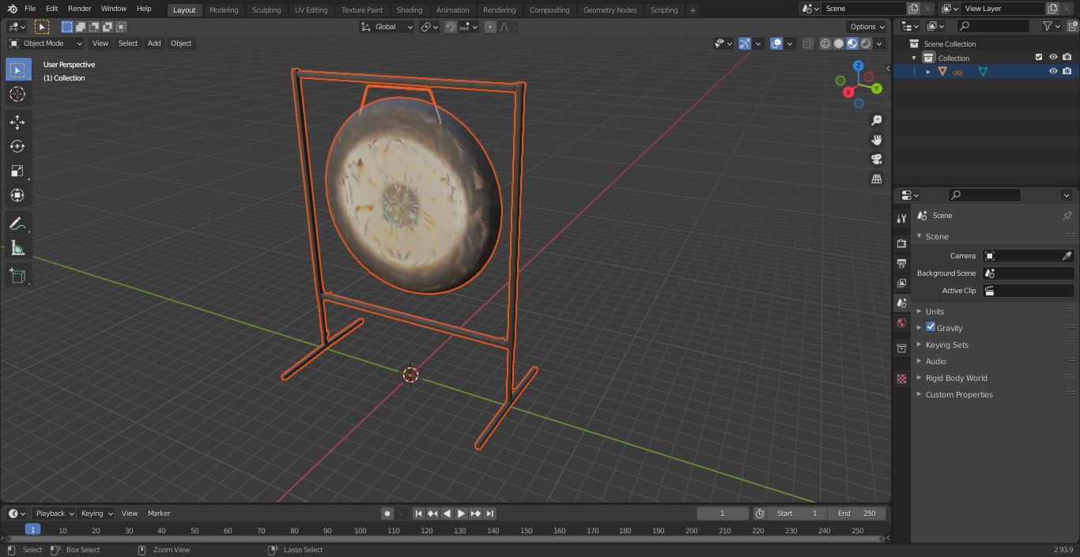
Task: Switch perspective/orthographic with the grid icon
Action: point(876,179)
